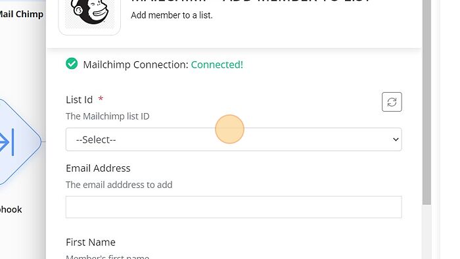
Task: Click the webhook node label under the diamond
Action: 11,210
